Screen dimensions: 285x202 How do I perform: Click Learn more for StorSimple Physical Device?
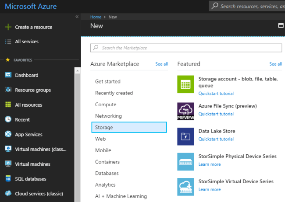(x=210, y=164)
